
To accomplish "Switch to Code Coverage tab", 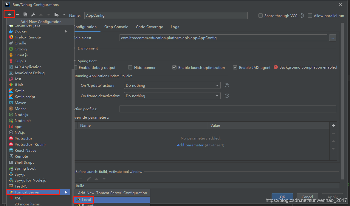I will (149, 27).
